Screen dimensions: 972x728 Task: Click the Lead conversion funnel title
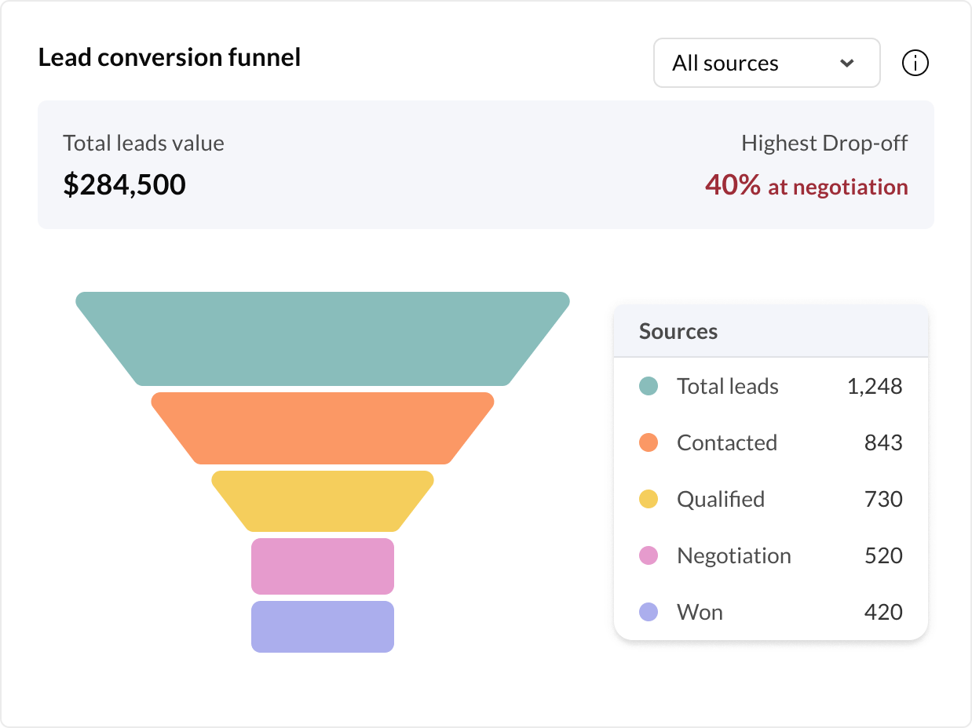click(x=170, y=57)
